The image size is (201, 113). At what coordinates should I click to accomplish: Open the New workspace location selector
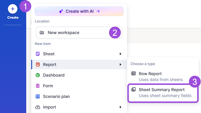tap(79, 33)
